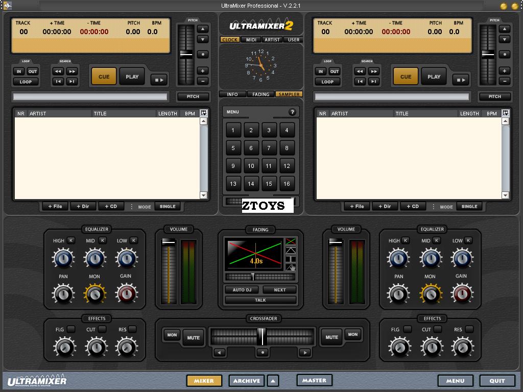Open the MASTER view
This screenshot has height=392, width=523.
pyautogui.click(x=314, y=380)
